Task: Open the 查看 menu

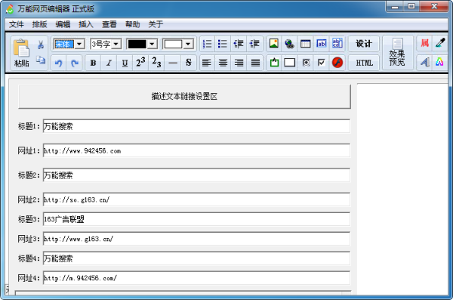Action: [109, 25]
